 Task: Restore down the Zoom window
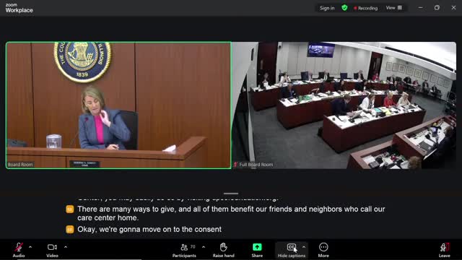point(437,8)
